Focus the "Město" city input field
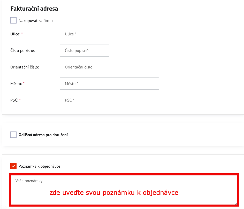This screenshot has height=209, width=244. (x=109, y=83)
